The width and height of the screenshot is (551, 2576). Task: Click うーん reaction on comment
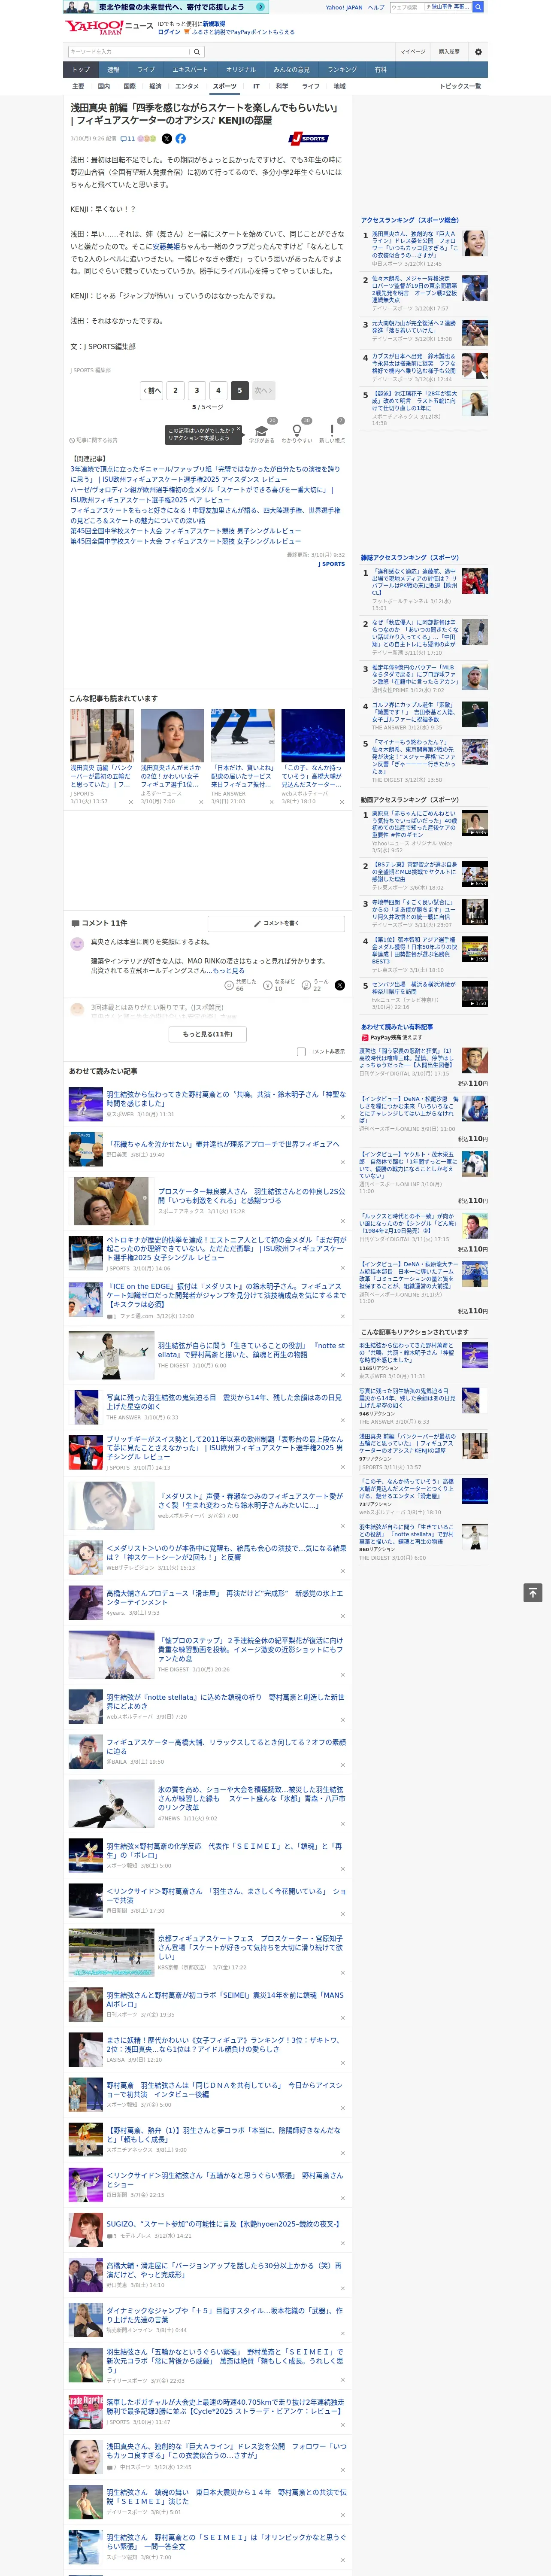tap(316, 985)
